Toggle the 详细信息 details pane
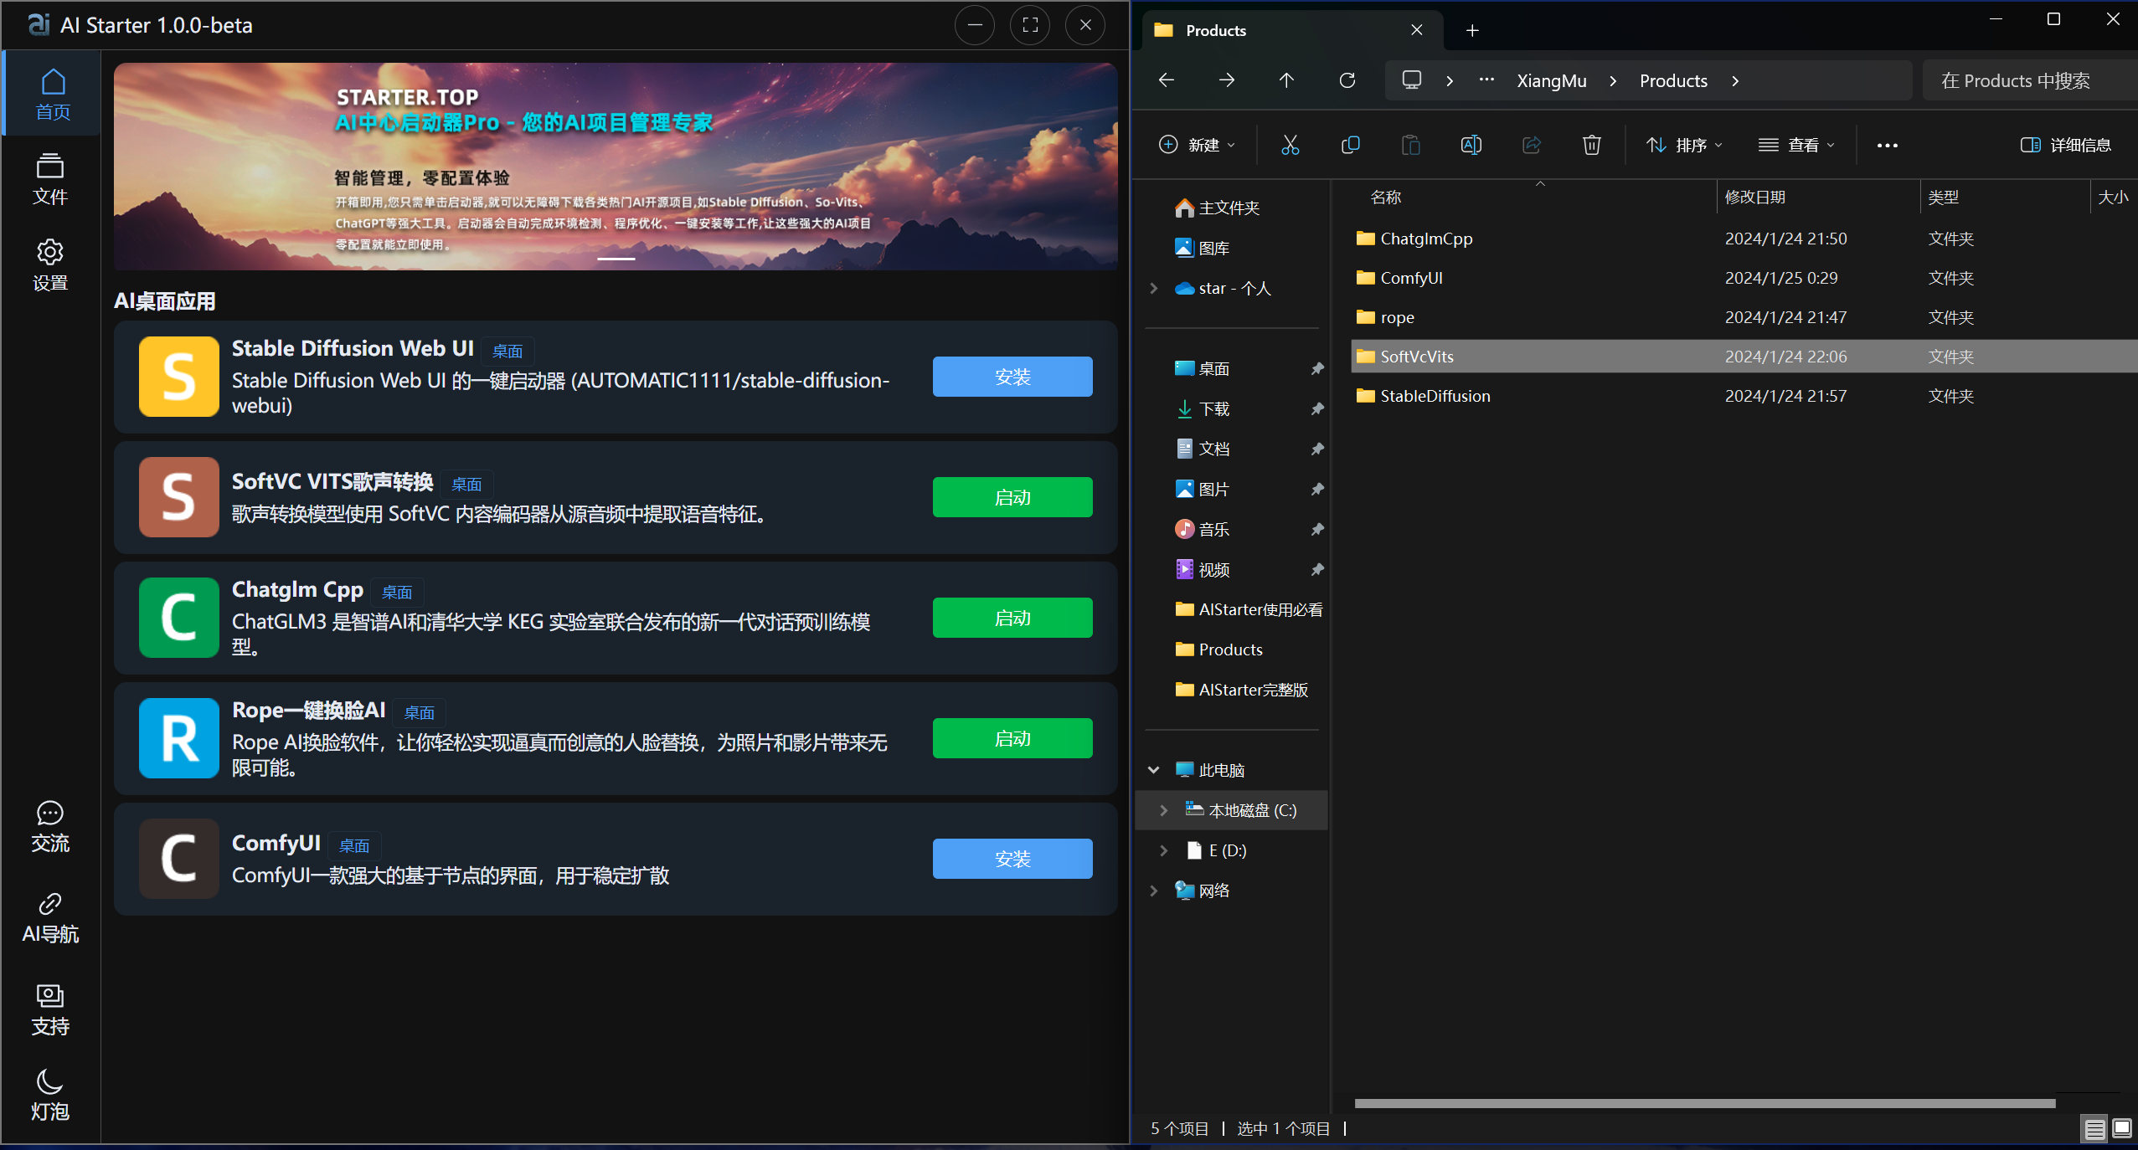 pos(2066,146)
